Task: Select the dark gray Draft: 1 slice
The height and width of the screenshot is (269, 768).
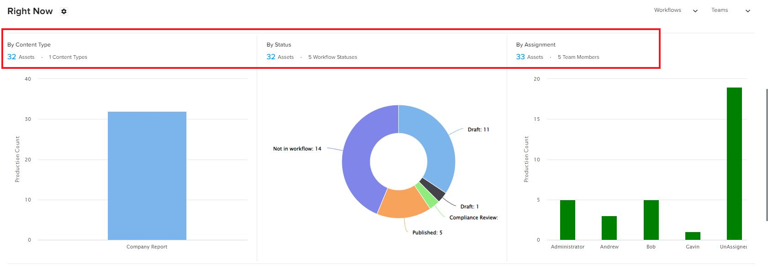Action: point(433,189)
